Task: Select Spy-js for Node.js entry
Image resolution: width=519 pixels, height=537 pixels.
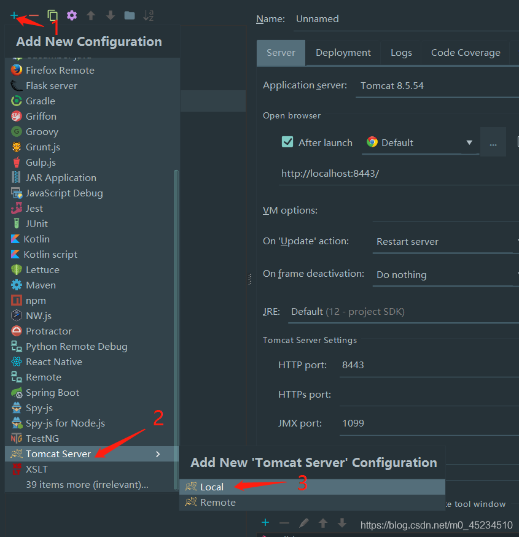Action: [90, 423]
